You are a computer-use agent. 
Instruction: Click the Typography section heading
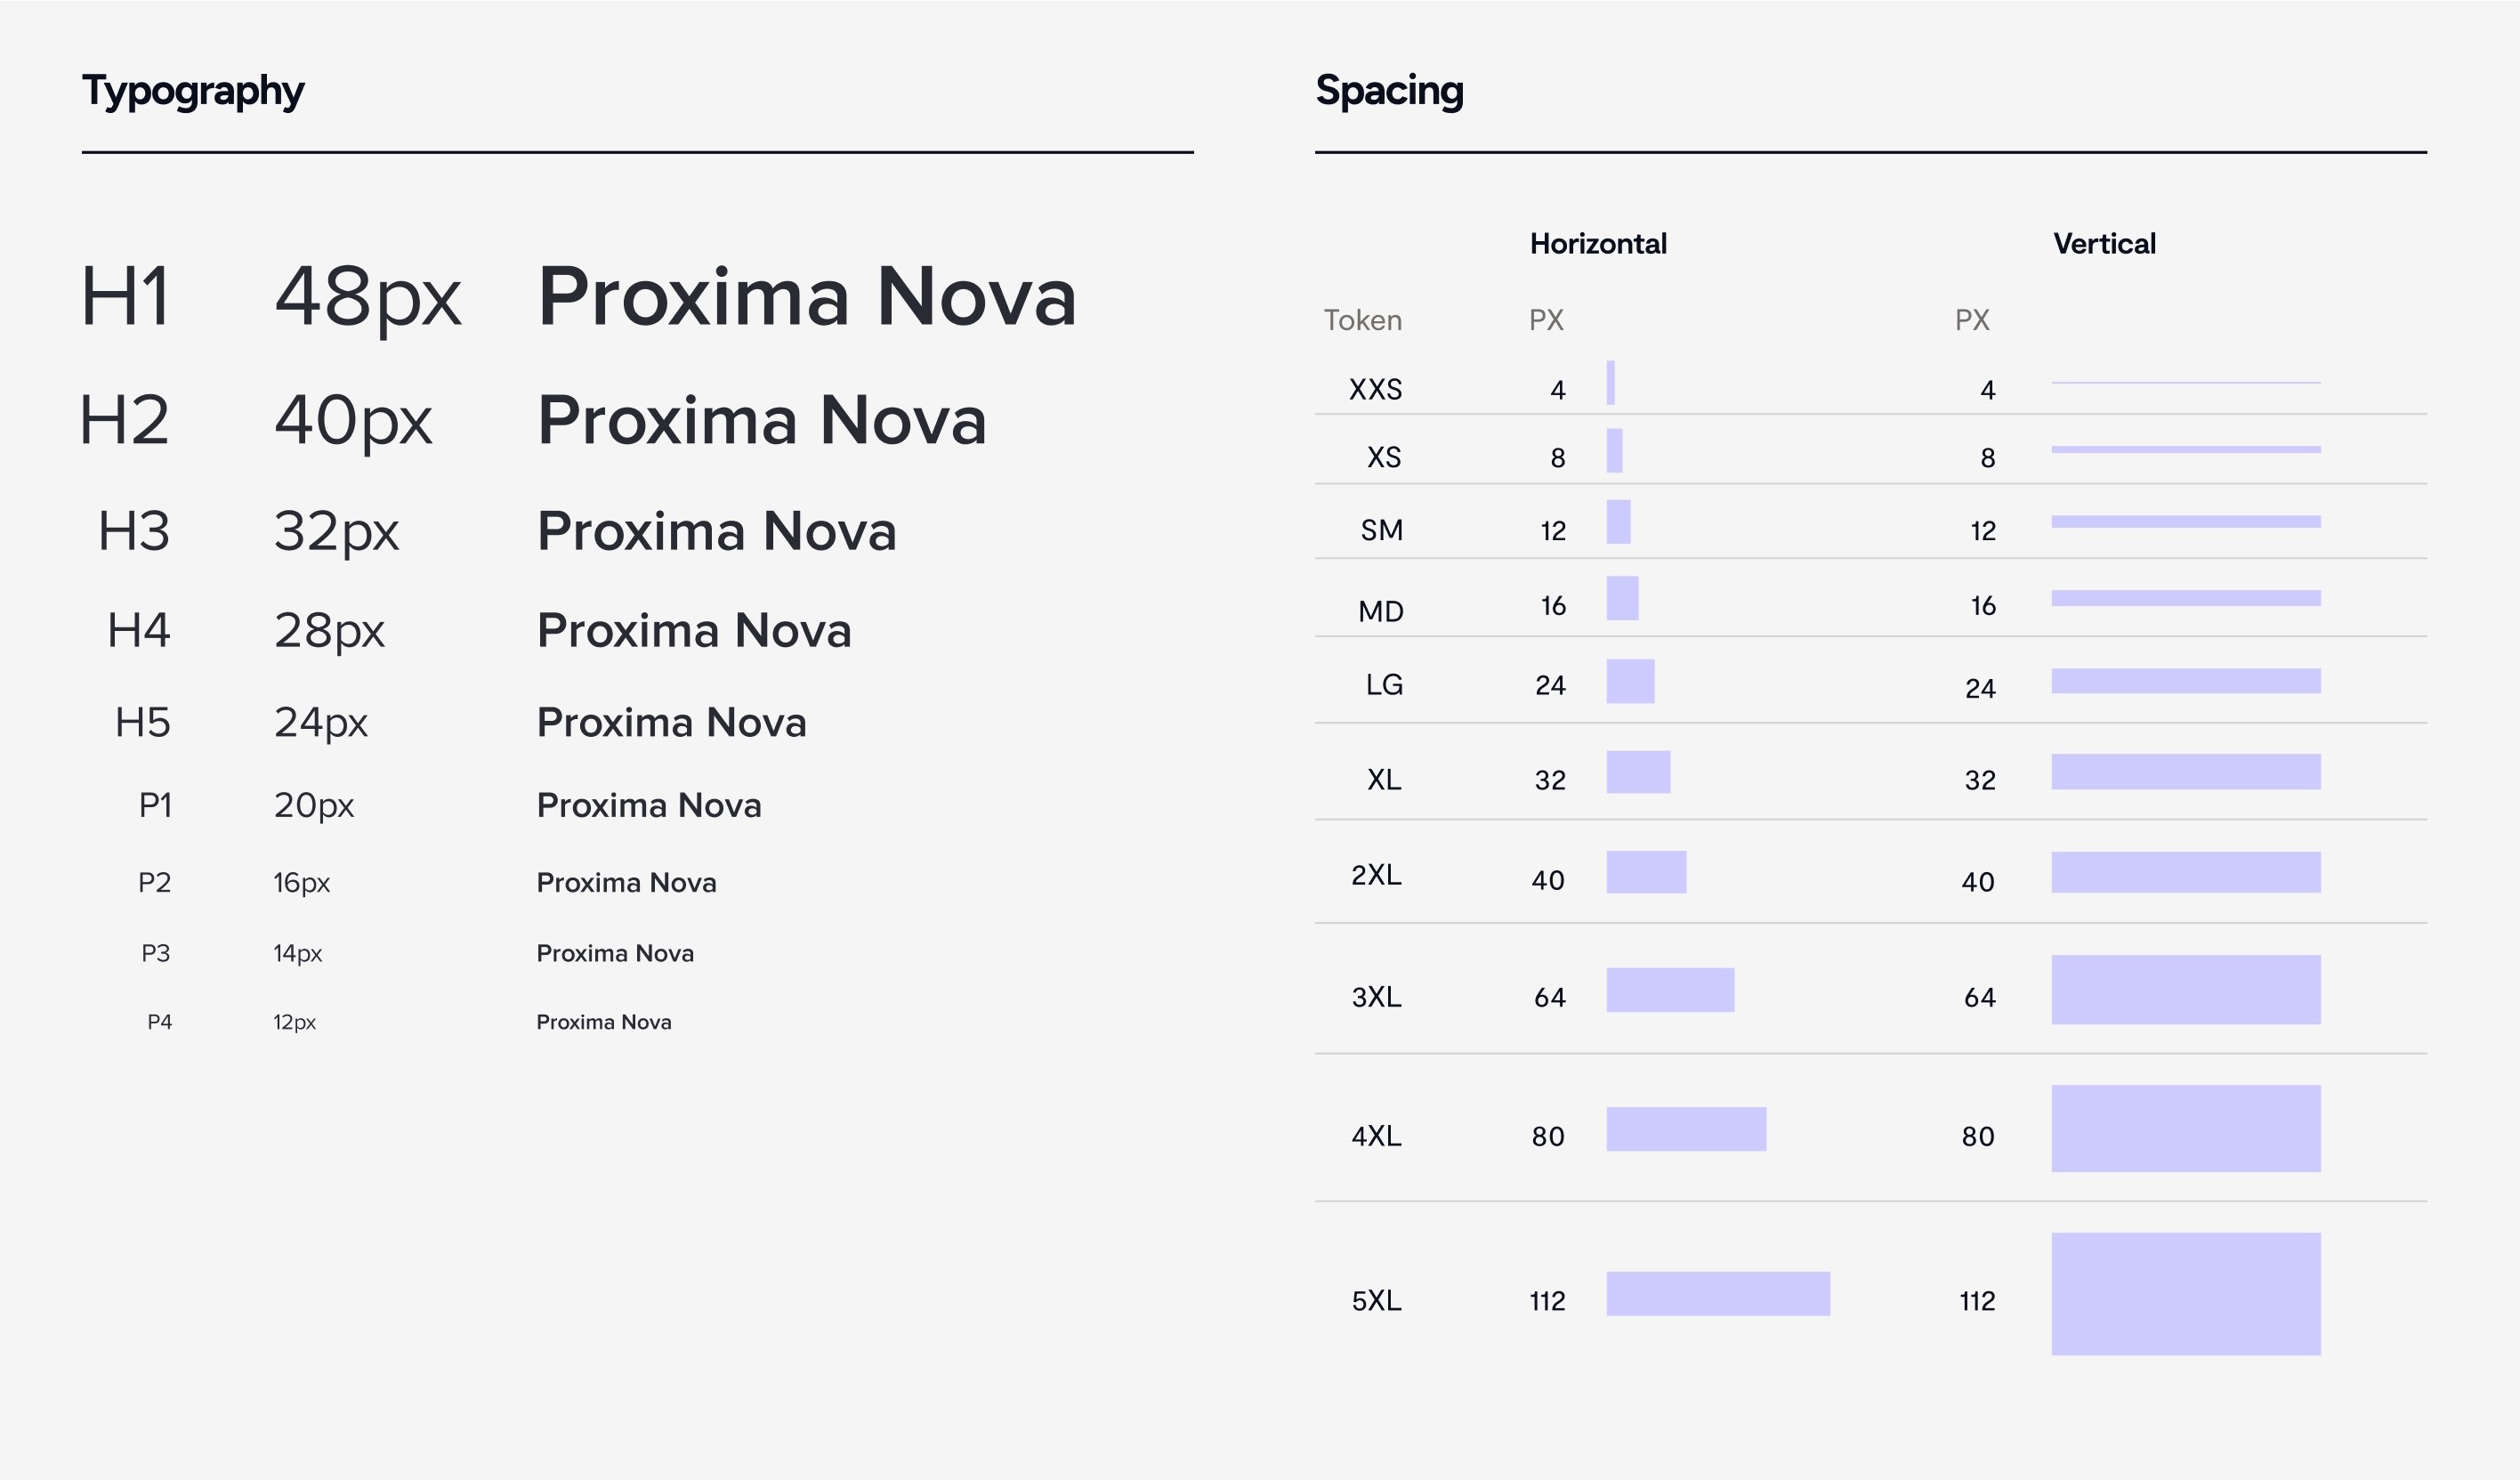click(193, 92)
